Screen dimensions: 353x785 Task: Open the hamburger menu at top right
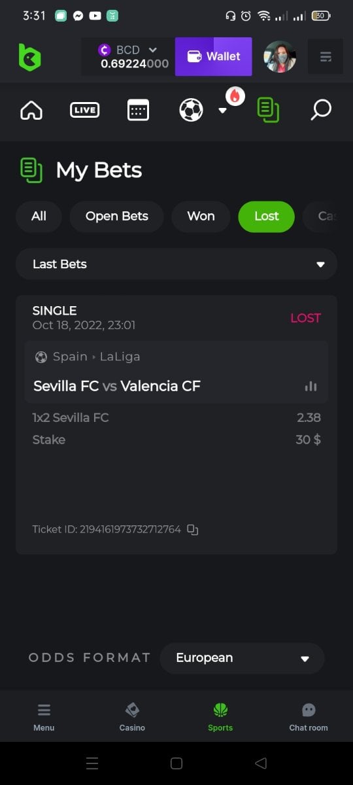(x=326, y=57)
